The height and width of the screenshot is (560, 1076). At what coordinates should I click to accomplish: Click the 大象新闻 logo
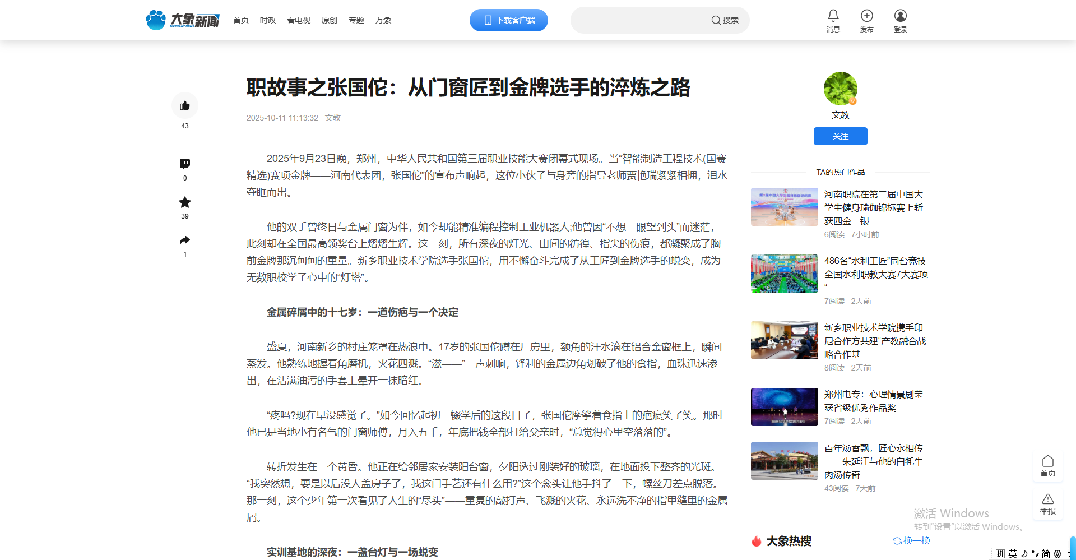[x=183, y=20]
